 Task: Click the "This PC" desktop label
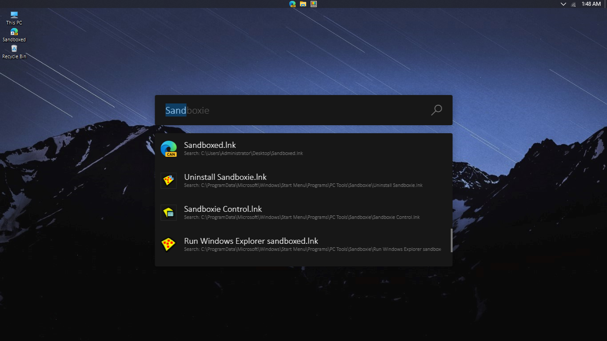[14, 23]
